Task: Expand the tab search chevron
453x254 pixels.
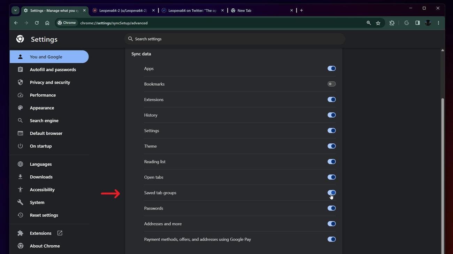Action: (x=15, y=10)
